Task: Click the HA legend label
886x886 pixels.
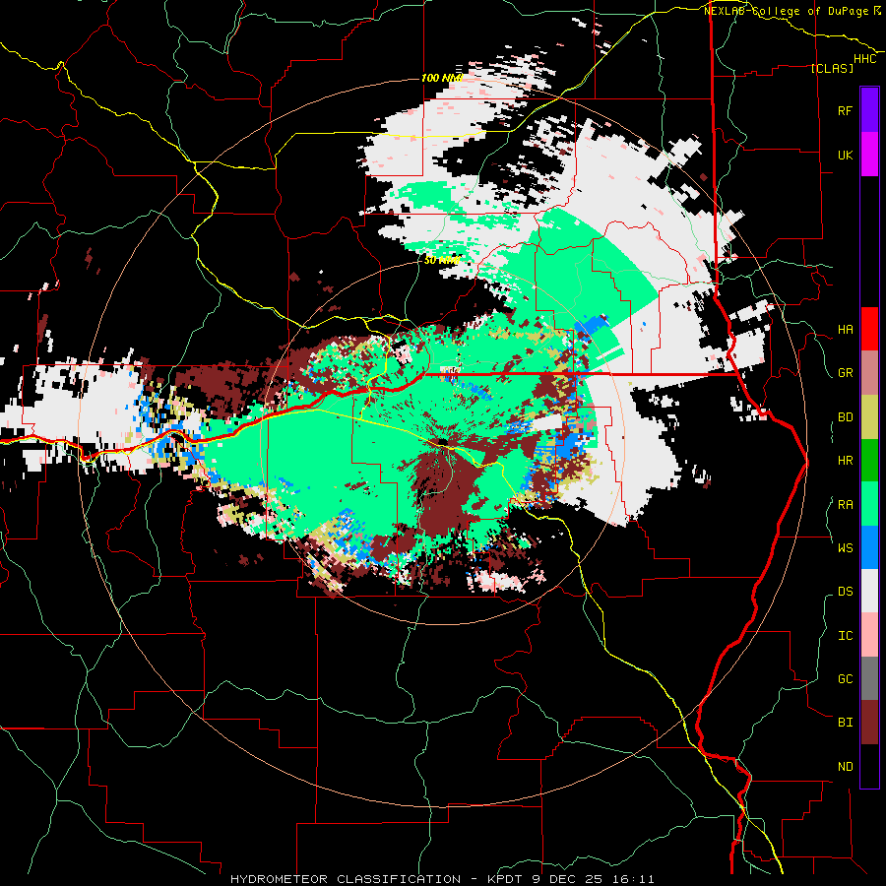Action: pos(845,330)
